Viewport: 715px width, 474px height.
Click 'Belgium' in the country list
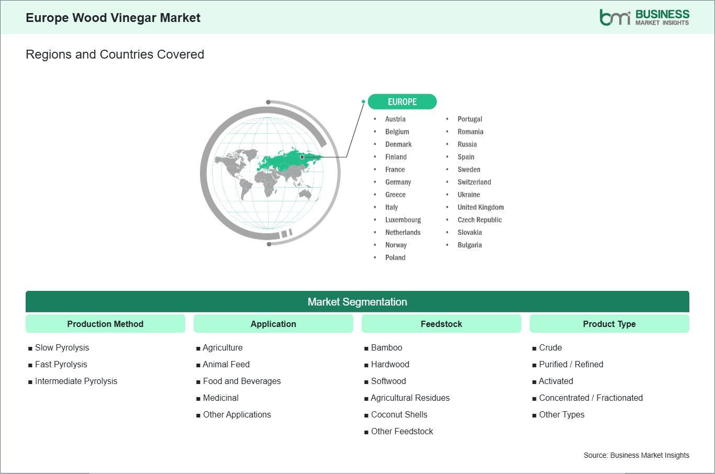pyautogui.click(x=397, y=132)
